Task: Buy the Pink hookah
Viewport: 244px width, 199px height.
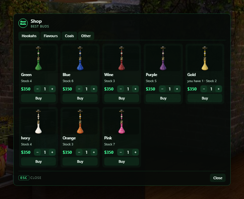Action: [122, 161]
